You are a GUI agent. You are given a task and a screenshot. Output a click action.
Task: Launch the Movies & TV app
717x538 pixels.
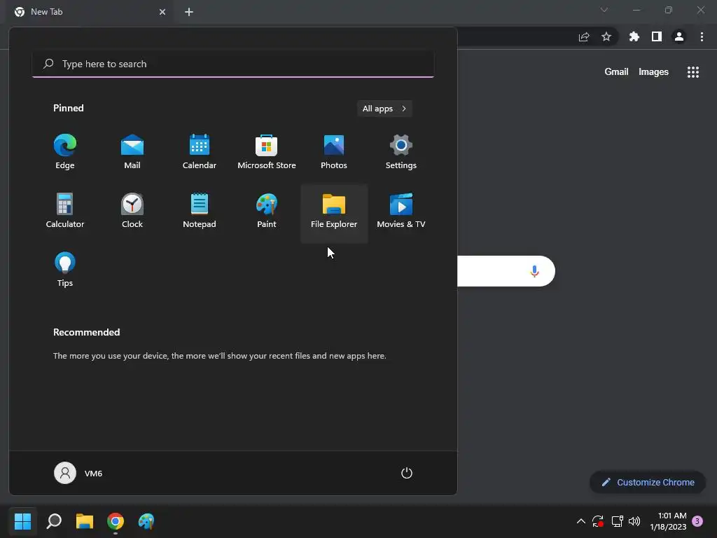401,211
